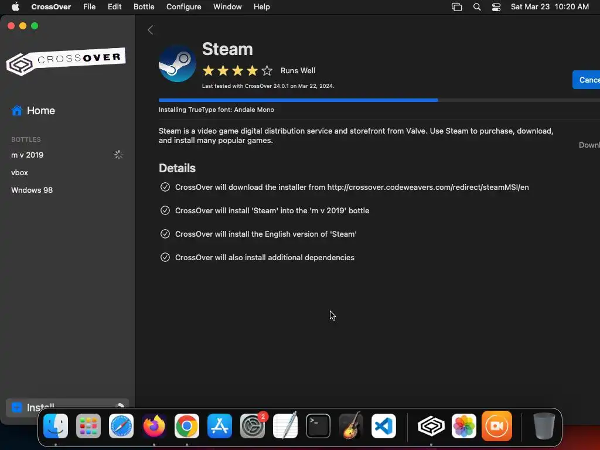600x450 pixels.
Task: Click the date and time display
Action: 550,7
